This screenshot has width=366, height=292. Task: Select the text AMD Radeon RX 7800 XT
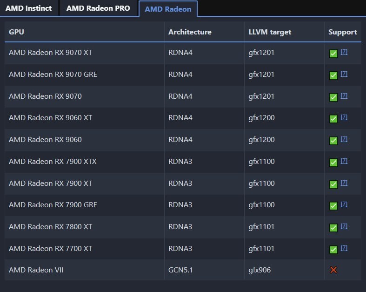click(50, 226)
